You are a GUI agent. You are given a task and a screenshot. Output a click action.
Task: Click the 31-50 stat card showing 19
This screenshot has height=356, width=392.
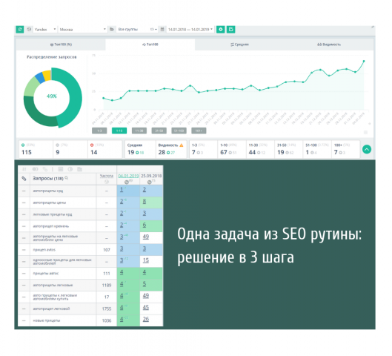click(288, 149)
